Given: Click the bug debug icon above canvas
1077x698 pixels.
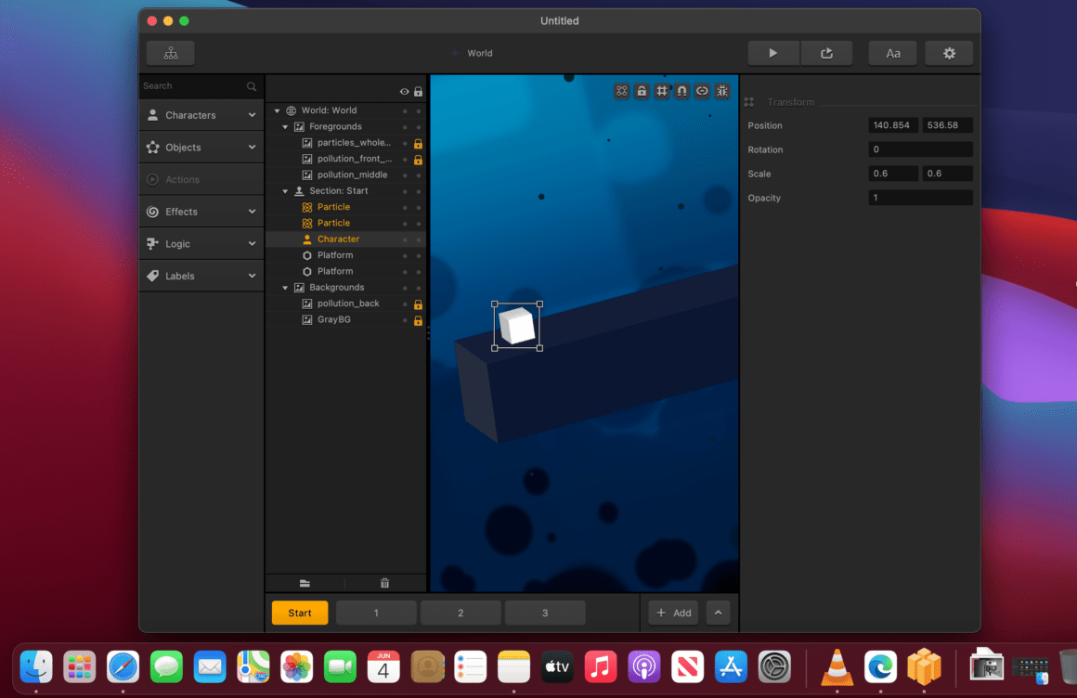Looking at the screenshot, I should (722, 91).
